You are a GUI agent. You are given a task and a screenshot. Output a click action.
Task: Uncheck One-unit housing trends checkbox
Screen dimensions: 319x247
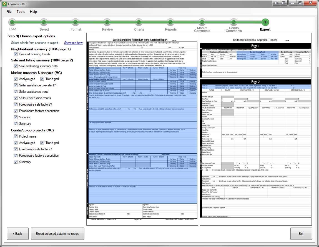point(16,54)
